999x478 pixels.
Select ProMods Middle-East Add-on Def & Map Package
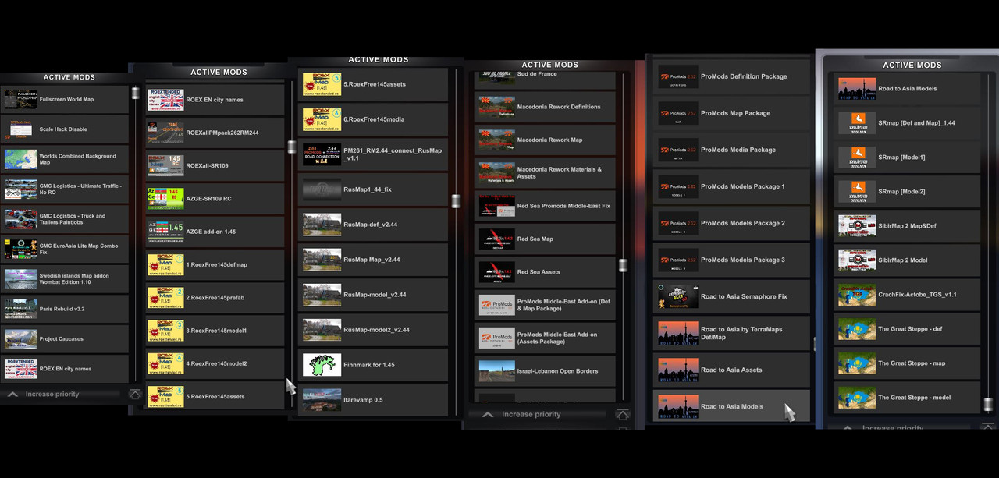546,305
